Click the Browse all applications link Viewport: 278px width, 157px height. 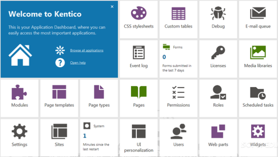[x=86, y=50]
